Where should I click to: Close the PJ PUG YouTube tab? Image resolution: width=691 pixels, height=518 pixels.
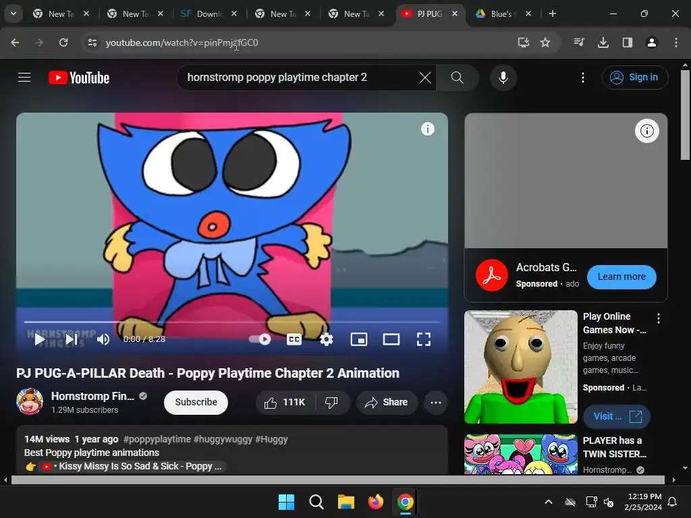[455, 13]
